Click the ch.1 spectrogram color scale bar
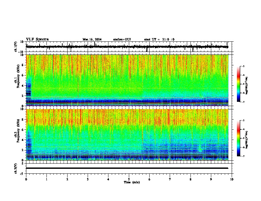Screen dimensions: 261x201 239,84
